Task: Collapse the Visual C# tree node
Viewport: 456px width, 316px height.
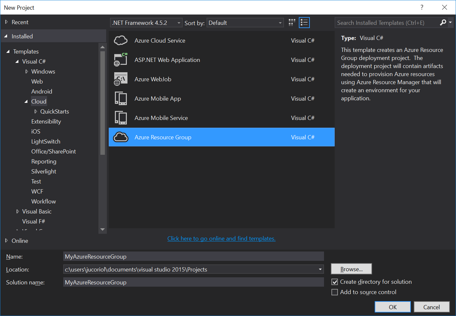Action: click(x=17, y=61)
